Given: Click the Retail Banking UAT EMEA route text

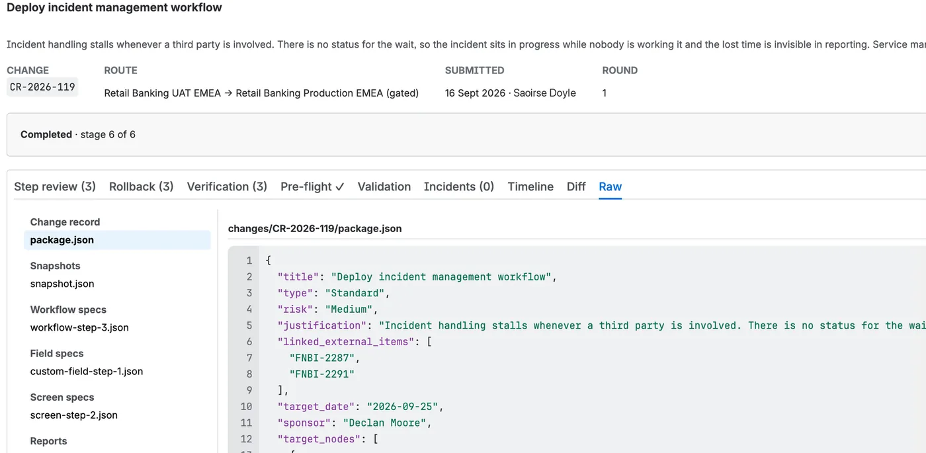Looking at the screenshot, I should click(163, 93).
